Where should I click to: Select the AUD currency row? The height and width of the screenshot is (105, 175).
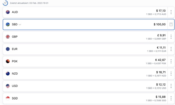pyautogui.click(x=85, y=12)
